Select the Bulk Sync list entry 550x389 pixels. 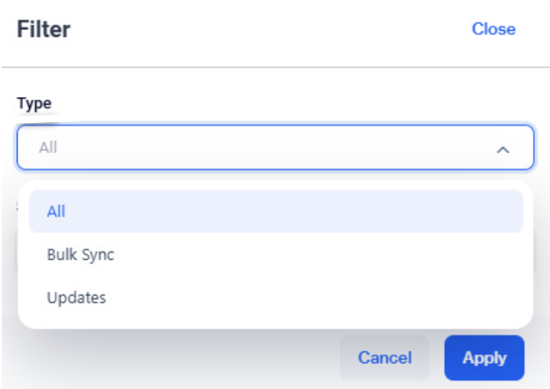tap(276, 254)
